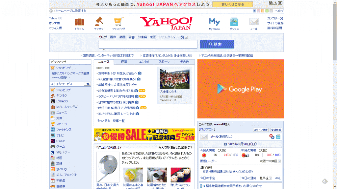
Task: Open the 牡羊座 horoscope sign dropdown
Action: (x=271, y=178)
